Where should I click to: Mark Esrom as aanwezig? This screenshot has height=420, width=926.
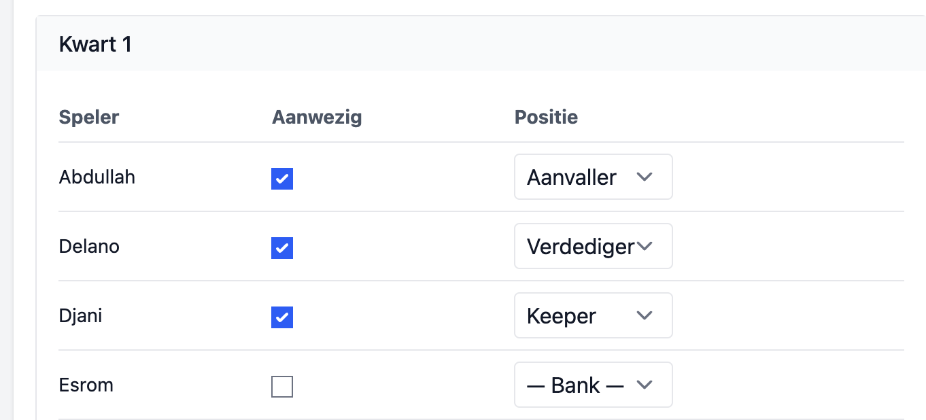tap(281, 386)
